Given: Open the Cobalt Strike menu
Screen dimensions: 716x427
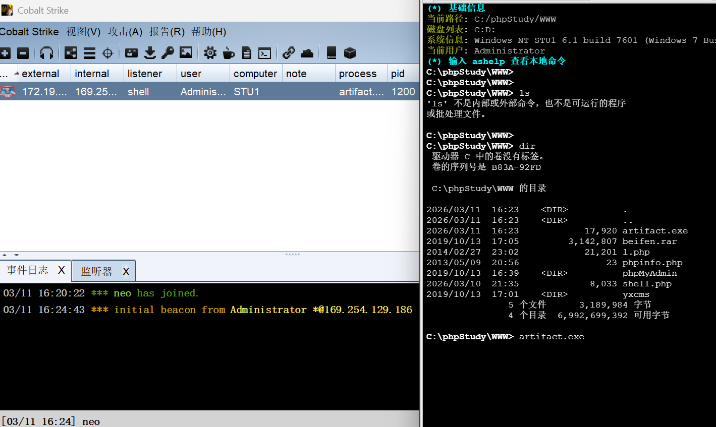Looking at the screenshot, I should [x=29, y=32].
